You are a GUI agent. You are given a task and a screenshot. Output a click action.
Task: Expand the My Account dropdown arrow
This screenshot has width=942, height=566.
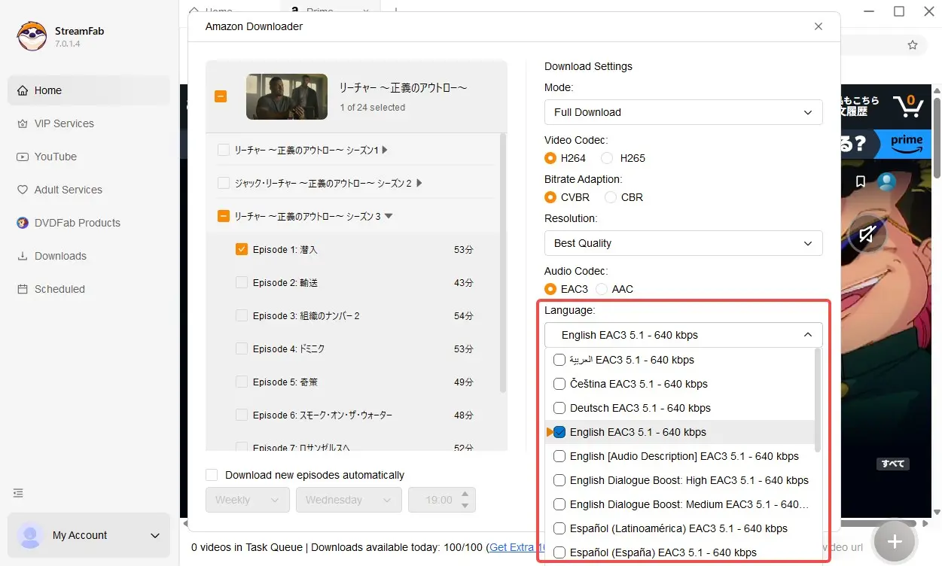tap(155, 536)
